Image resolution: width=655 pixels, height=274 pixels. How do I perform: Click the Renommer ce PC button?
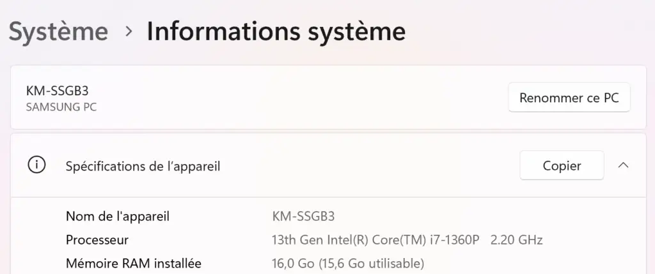click(569, 98)
